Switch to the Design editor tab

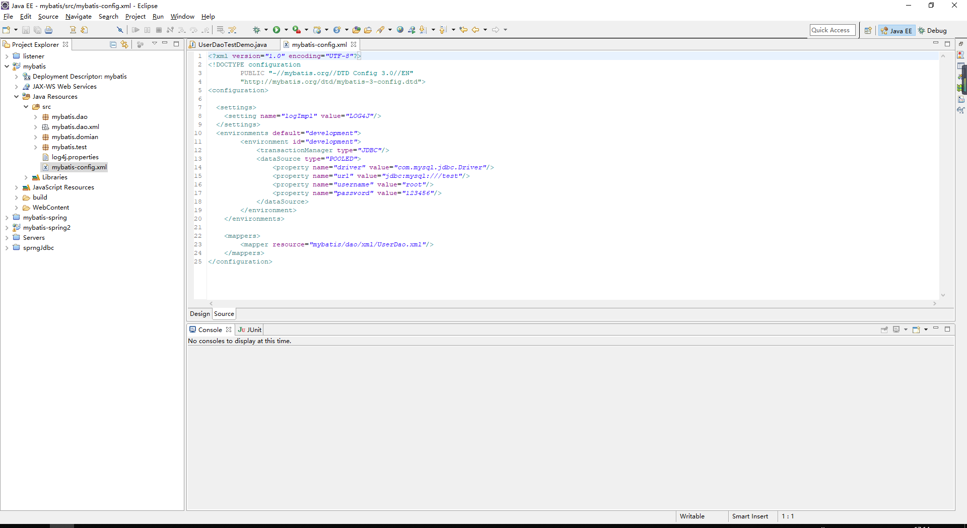click(x=199, y=314)
